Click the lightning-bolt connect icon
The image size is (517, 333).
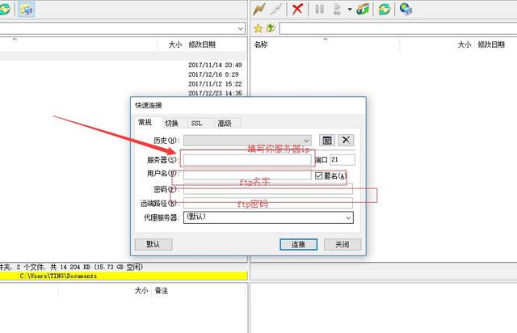click(259, 9)
